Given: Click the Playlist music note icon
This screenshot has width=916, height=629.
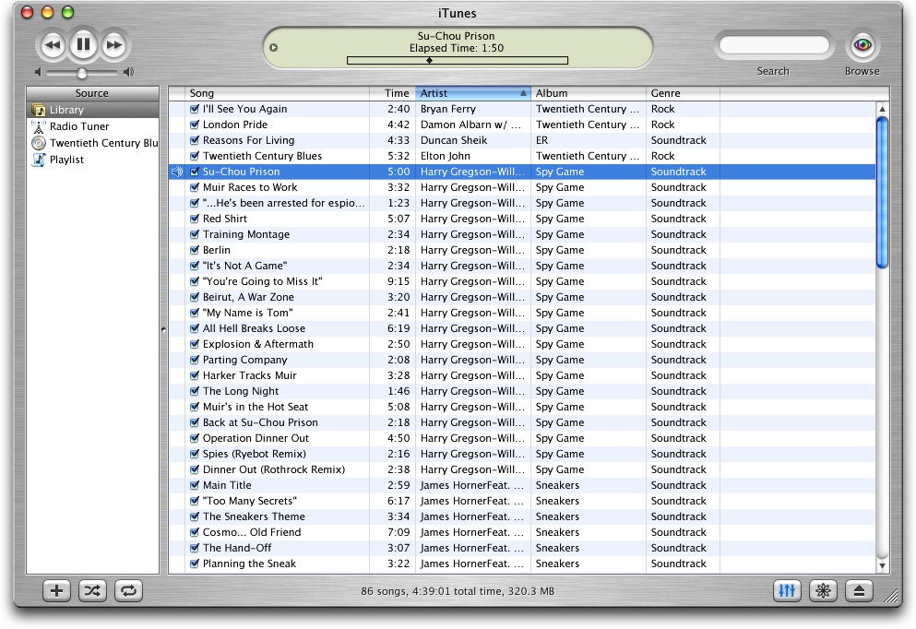Looking at the screenshot, I should coord(39,160).
